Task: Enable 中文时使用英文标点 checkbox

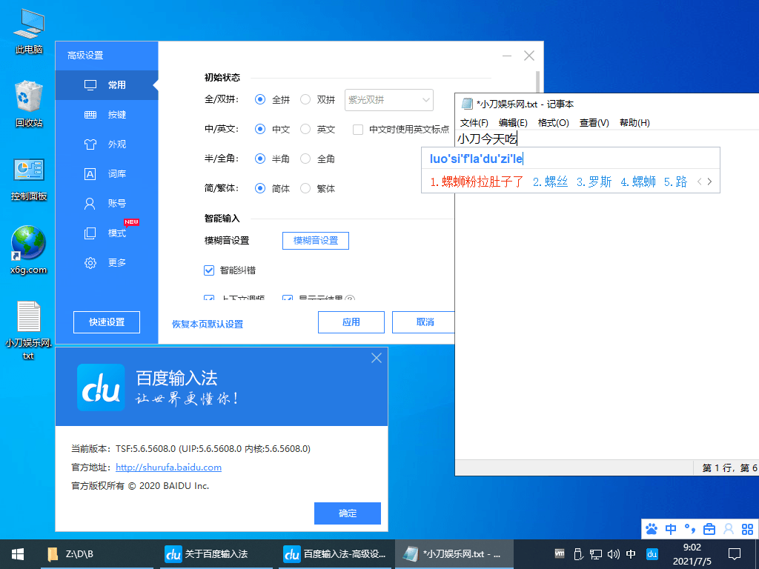Action: point(358,129)
